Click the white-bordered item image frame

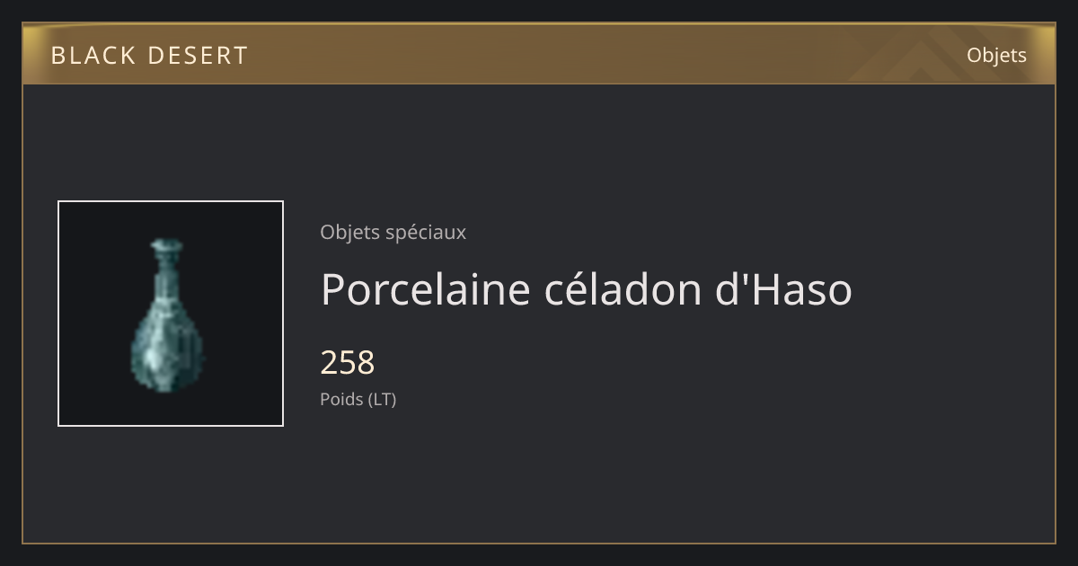[x=171, y=314]
